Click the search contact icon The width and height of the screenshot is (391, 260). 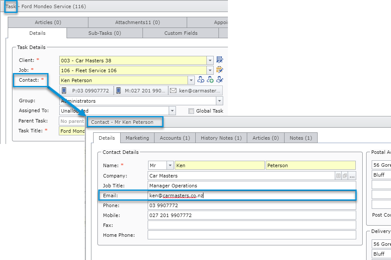click(x=201, y=80)
